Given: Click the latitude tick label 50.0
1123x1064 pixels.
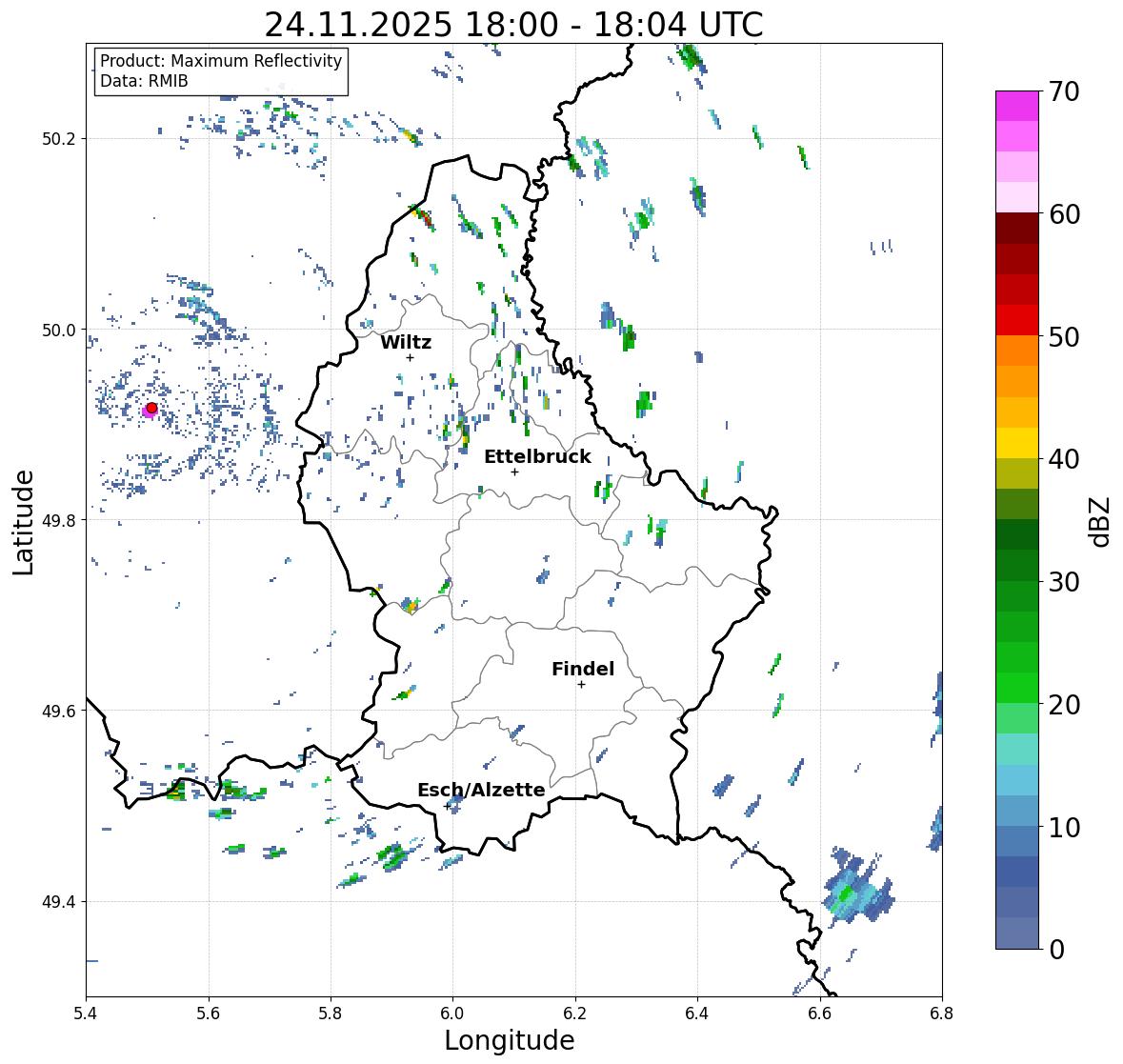Looking at the screenshot, I should click(x=59, y=331).
